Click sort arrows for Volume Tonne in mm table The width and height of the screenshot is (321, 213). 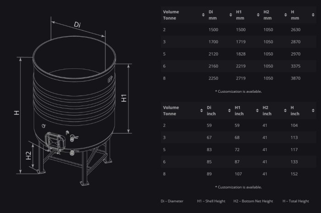pos(203,15)
